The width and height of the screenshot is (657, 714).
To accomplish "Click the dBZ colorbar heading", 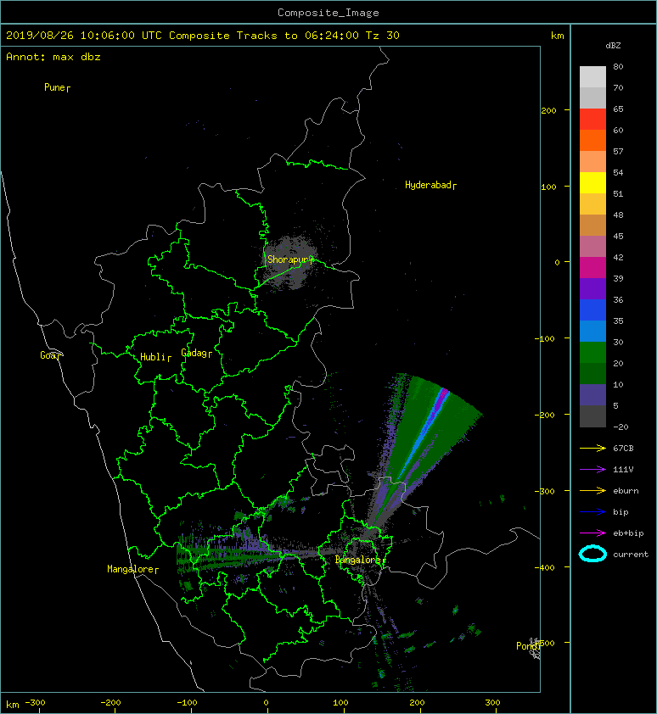I will pyautogui.click(x=613, y=46).
